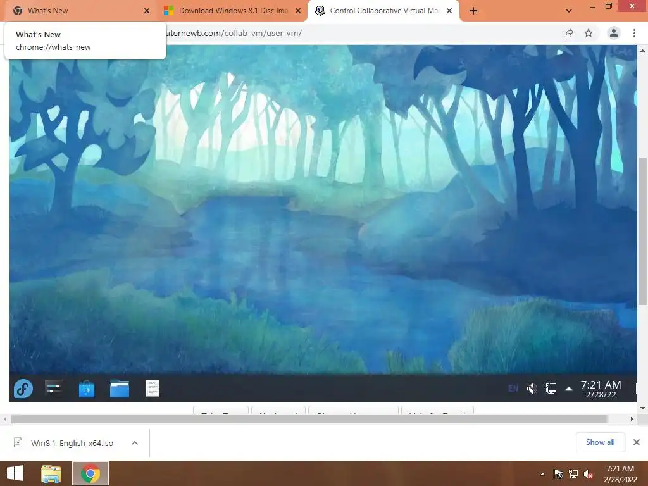Click the 7:21 AM clock in VM panel
648x486 pixels.
[x=601, y=389]
